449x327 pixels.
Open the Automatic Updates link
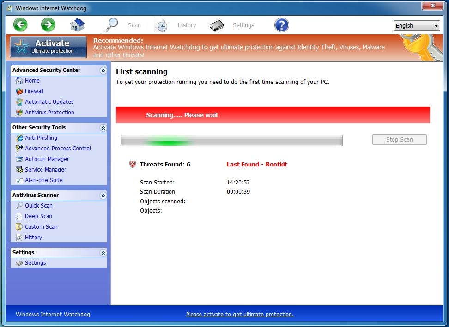49,102
